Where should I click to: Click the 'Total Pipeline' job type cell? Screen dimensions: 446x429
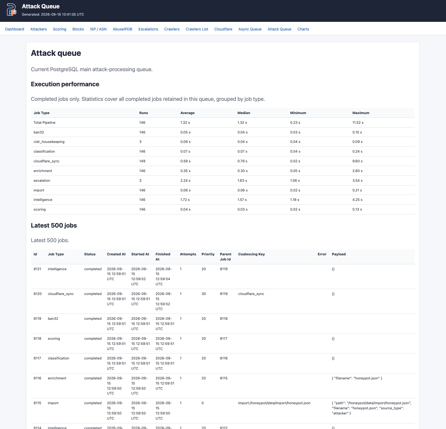pyautogui.click(x=45, y=123)
